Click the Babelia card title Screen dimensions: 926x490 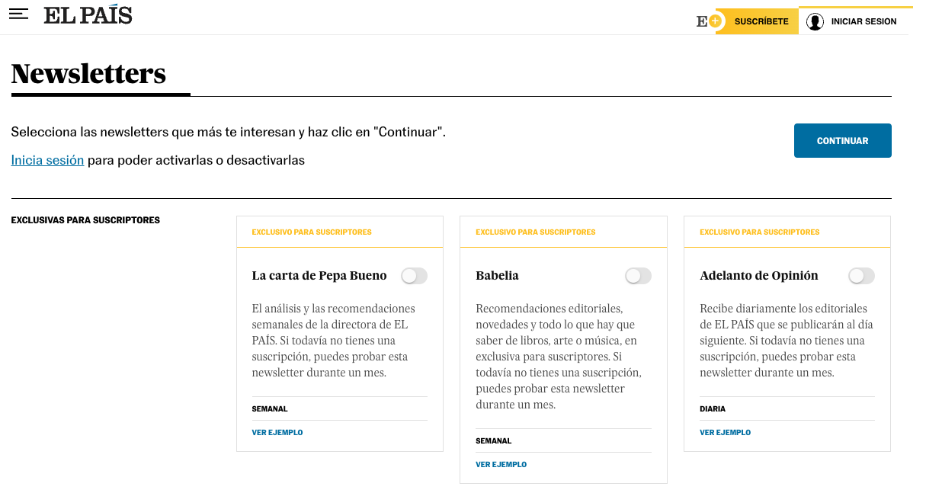[x=497, y=276]
